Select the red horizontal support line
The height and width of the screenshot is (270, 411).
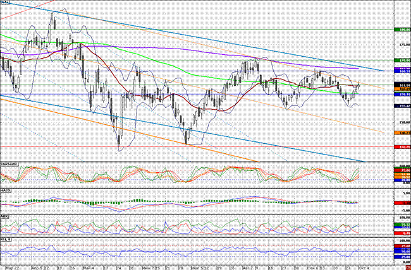[190, 146]
